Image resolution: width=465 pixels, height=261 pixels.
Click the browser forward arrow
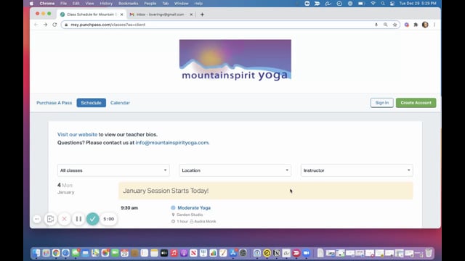point(45,25)
